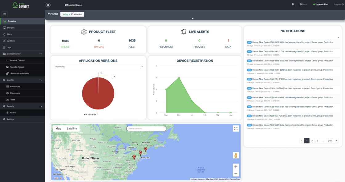Open the user profile icon
The image size is (345, 182).
coord(48,5)
